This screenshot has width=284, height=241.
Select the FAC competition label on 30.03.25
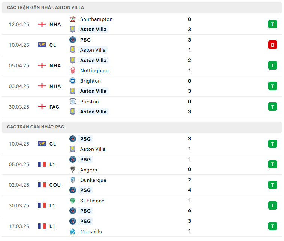pyautogui.click(x=54, y=107)
